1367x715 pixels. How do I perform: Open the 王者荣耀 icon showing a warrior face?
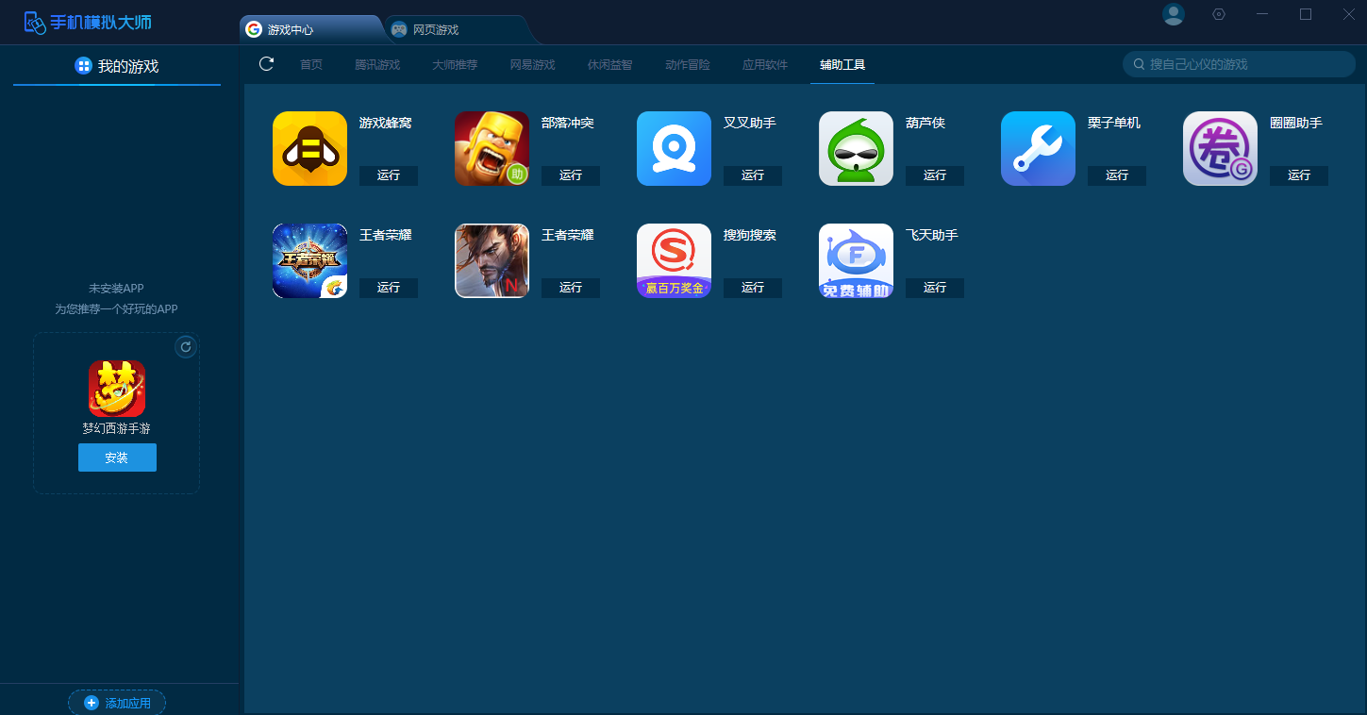[x=492, y=261]
